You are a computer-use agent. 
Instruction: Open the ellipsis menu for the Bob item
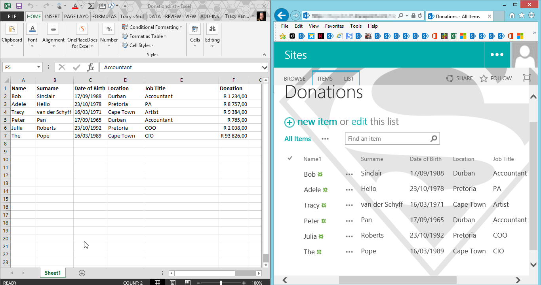point(349,174)
